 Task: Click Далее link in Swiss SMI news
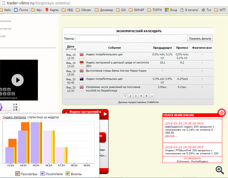tap(171, 136)
